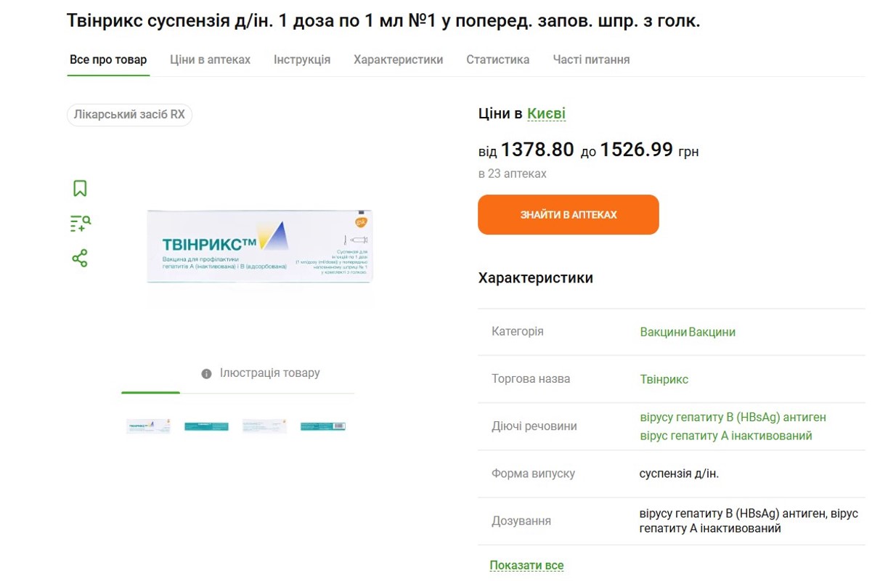Go to the Статистика tab
This screenshot has height=581, width=880.
(x=497, y=60)
